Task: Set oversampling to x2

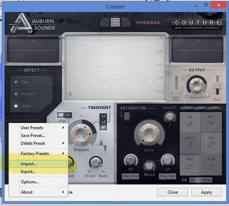Action: click(198, 180)
